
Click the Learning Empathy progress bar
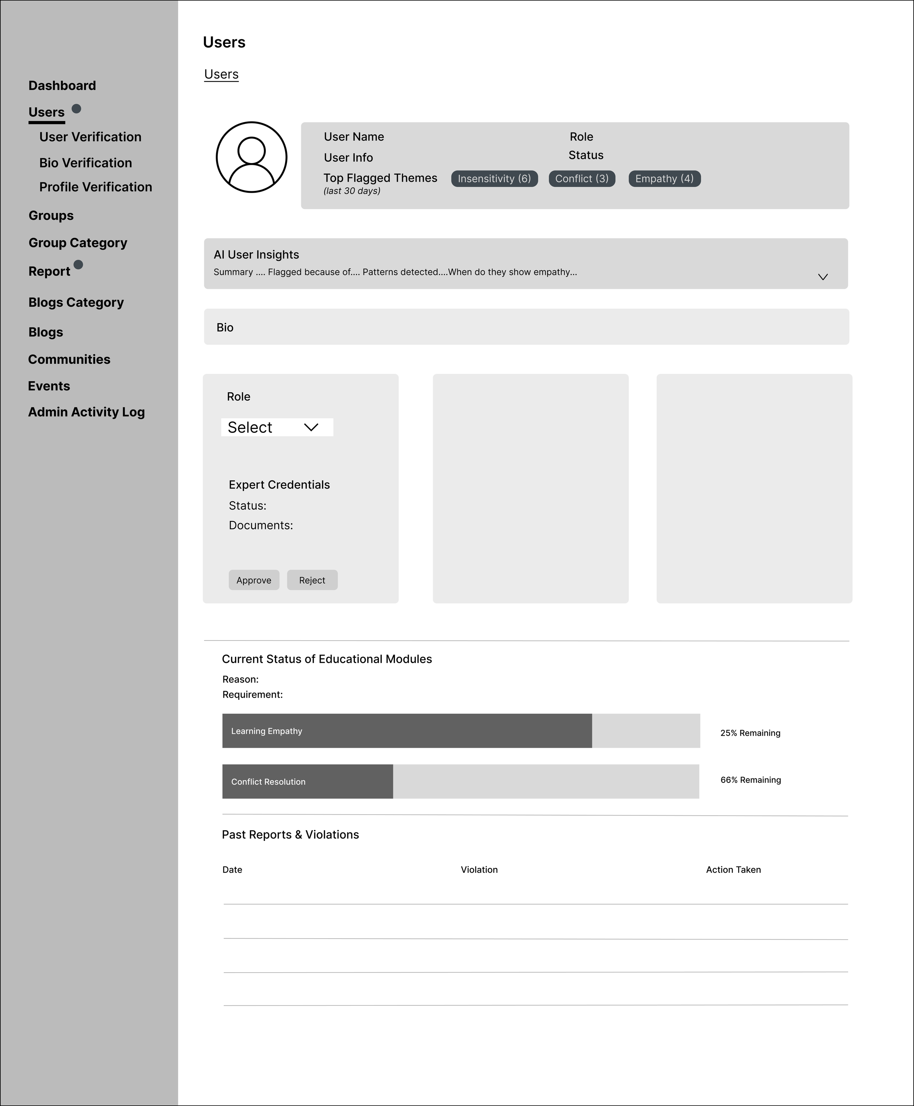(461, 731)
